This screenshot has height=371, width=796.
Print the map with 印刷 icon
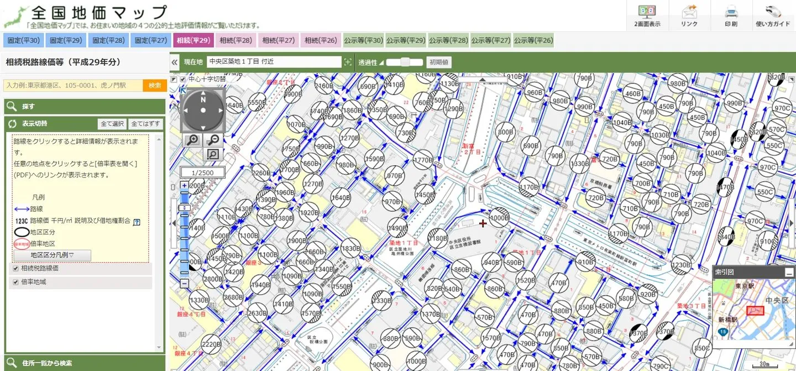(731, 15)
